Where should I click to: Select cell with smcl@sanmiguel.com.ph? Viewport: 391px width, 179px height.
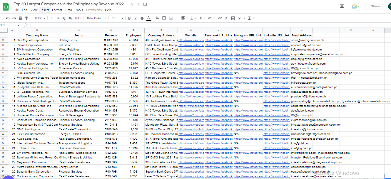(x=302, y=40)
